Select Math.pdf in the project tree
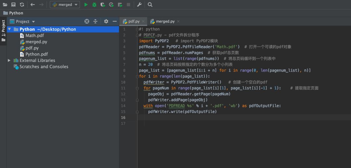 [34, 35]
